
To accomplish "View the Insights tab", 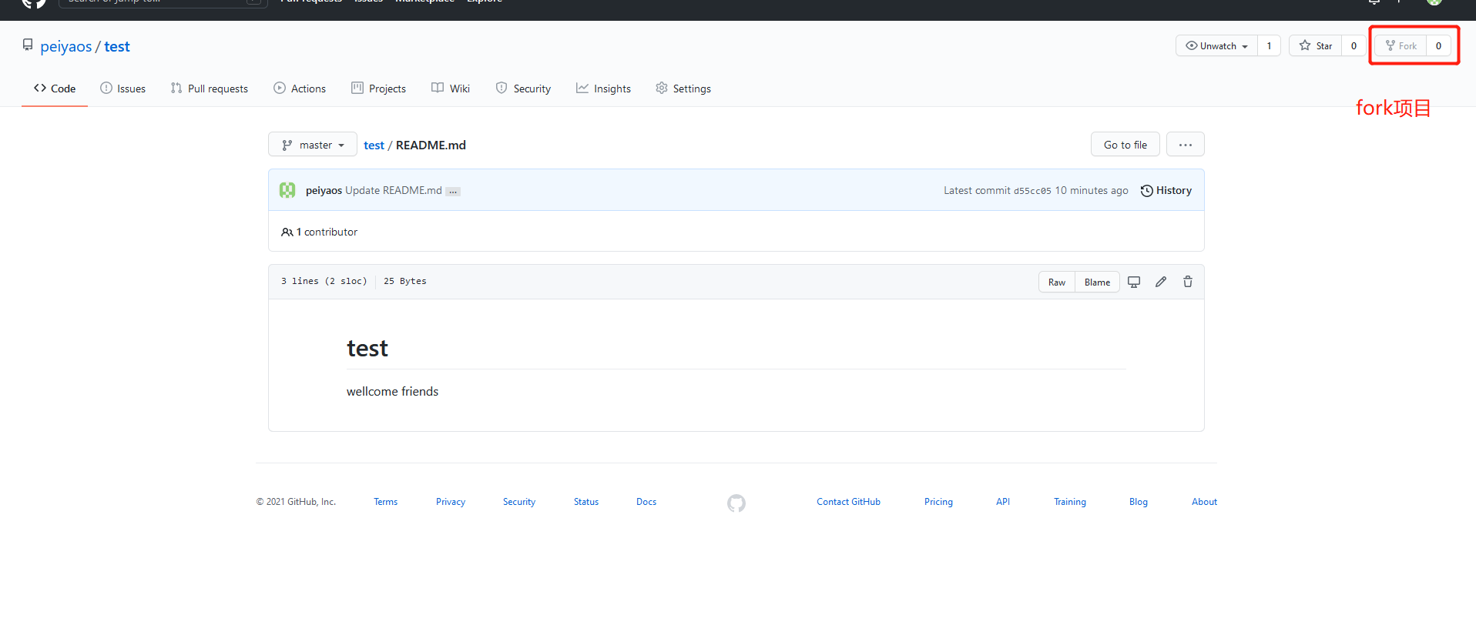I will click(603, 89).
